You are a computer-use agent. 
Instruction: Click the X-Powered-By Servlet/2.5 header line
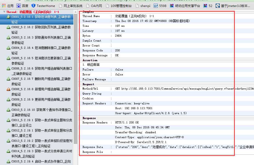140,142
